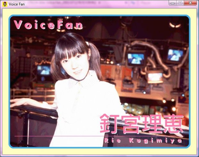The width and height of the screenshot is (199, 157).
Task: Click the pink Japanese name text
Action: [x=142, y=124]
